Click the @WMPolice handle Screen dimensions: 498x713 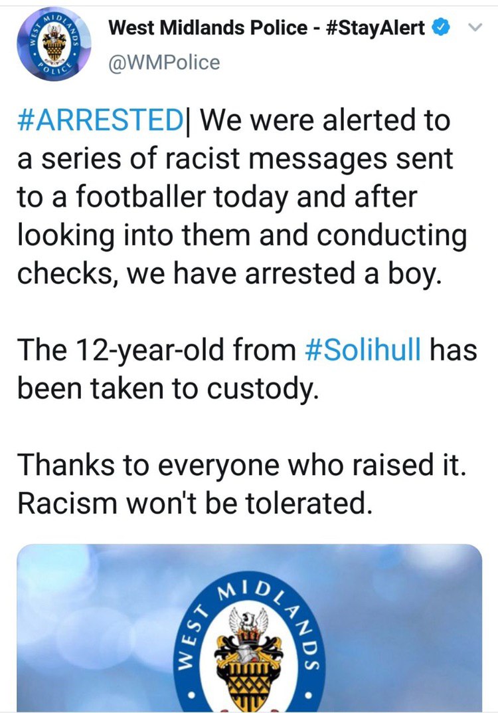pos(163,63)
